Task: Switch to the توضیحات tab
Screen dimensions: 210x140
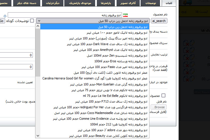Action: coord(151,3)
